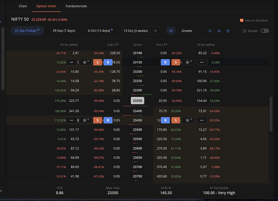This screenshot has width=278, height=201.
Task: Buy the 23150 call option
Action: pyautogui.click(x=108, y=62)
